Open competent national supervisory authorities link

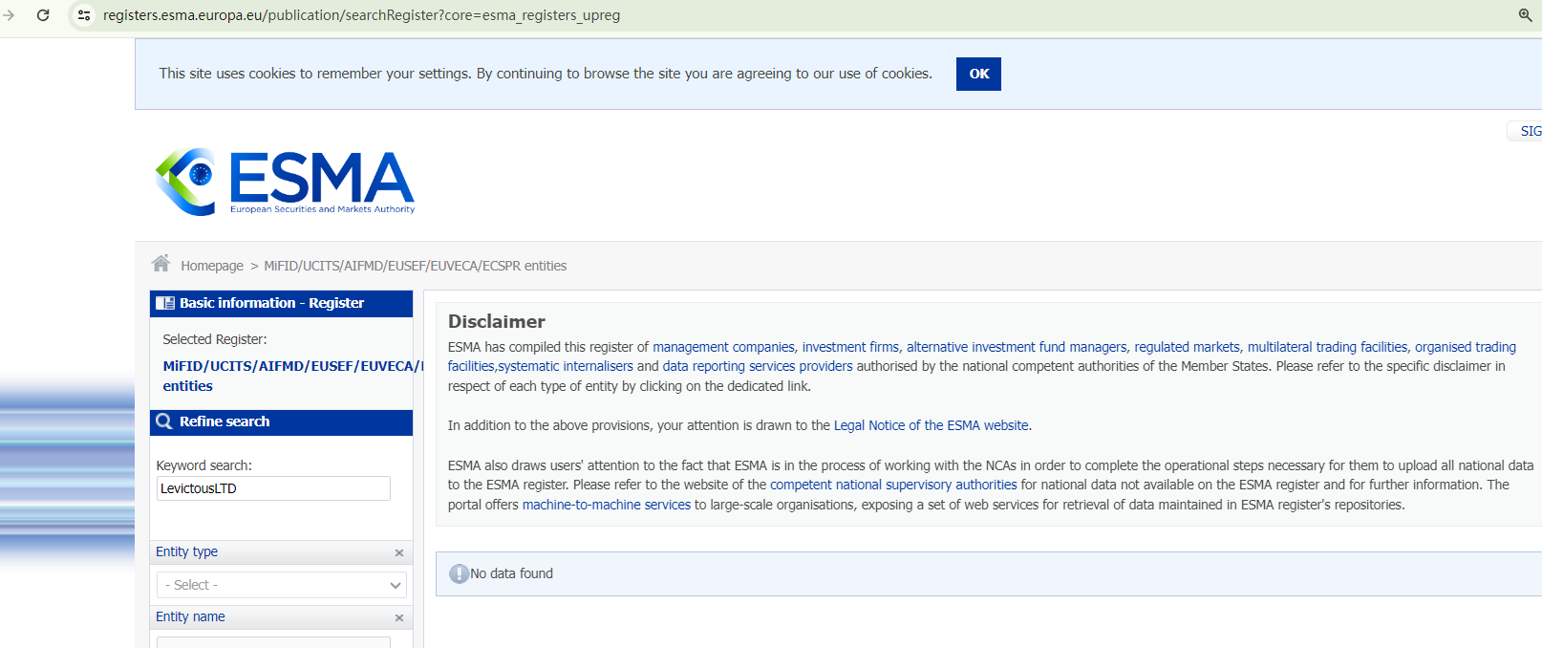click(893, 485)
